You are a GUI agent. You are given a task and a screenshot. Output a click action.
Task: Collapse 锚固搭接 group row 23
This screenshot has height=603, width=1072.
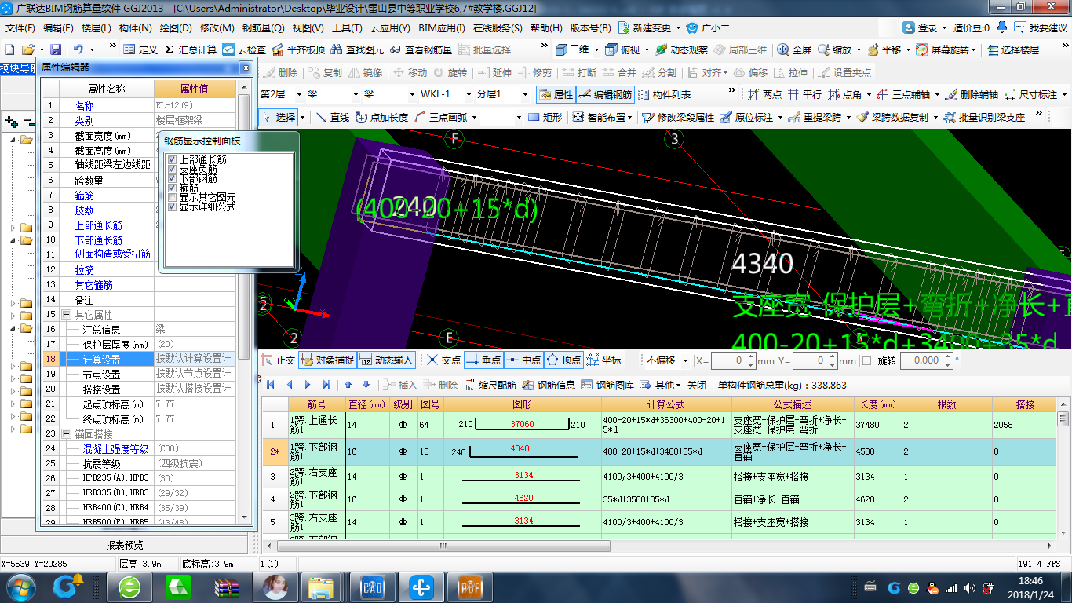coord(66,433)
